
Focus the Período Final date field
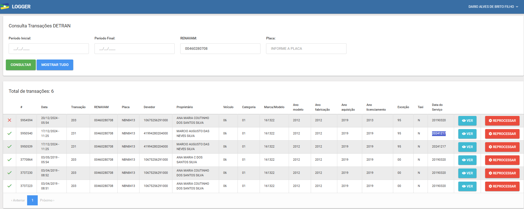pos(134,49)
